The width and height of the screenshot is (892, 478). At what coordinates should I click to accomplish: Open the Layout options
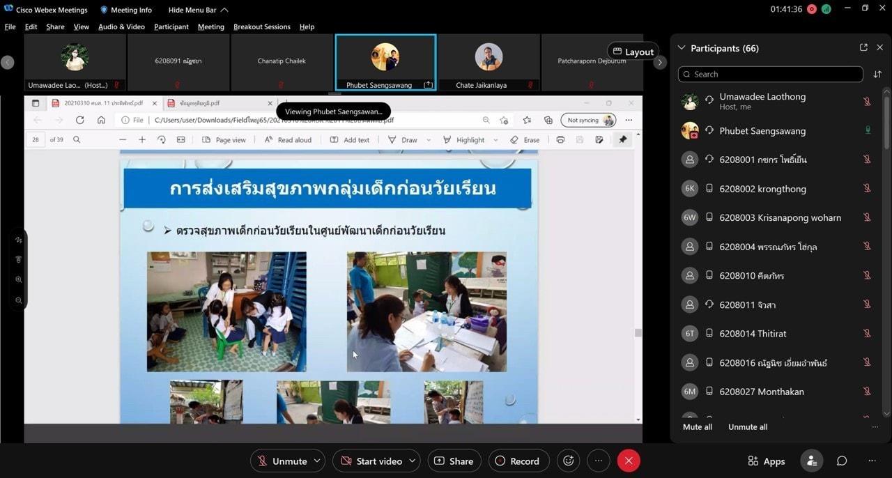[x=633, y=52]
